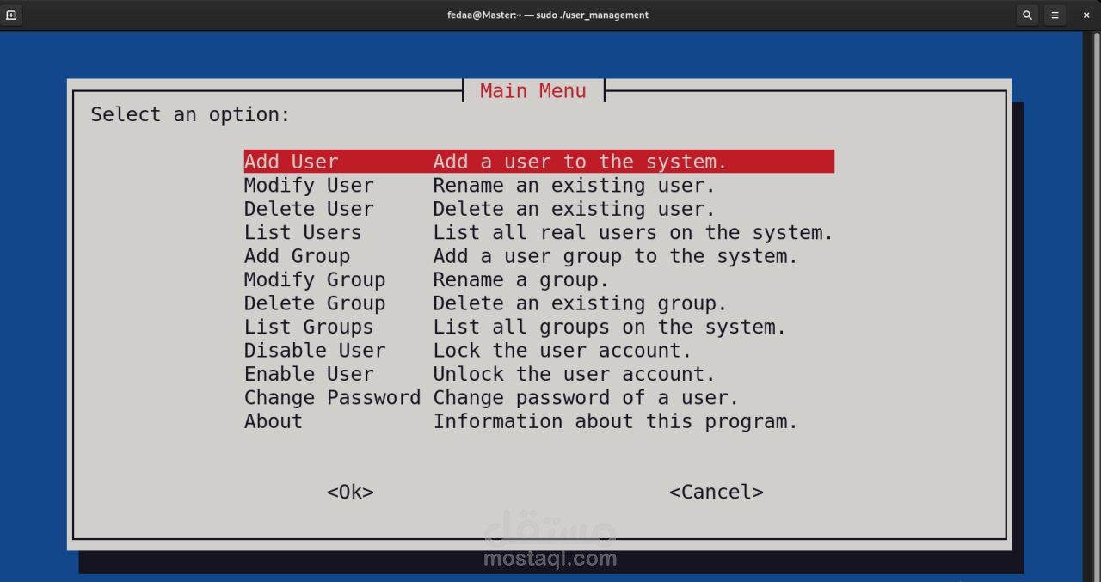Select the Add Group menu option
Image resolution: width=1101 pixels, height=582 pixels.
297,256
